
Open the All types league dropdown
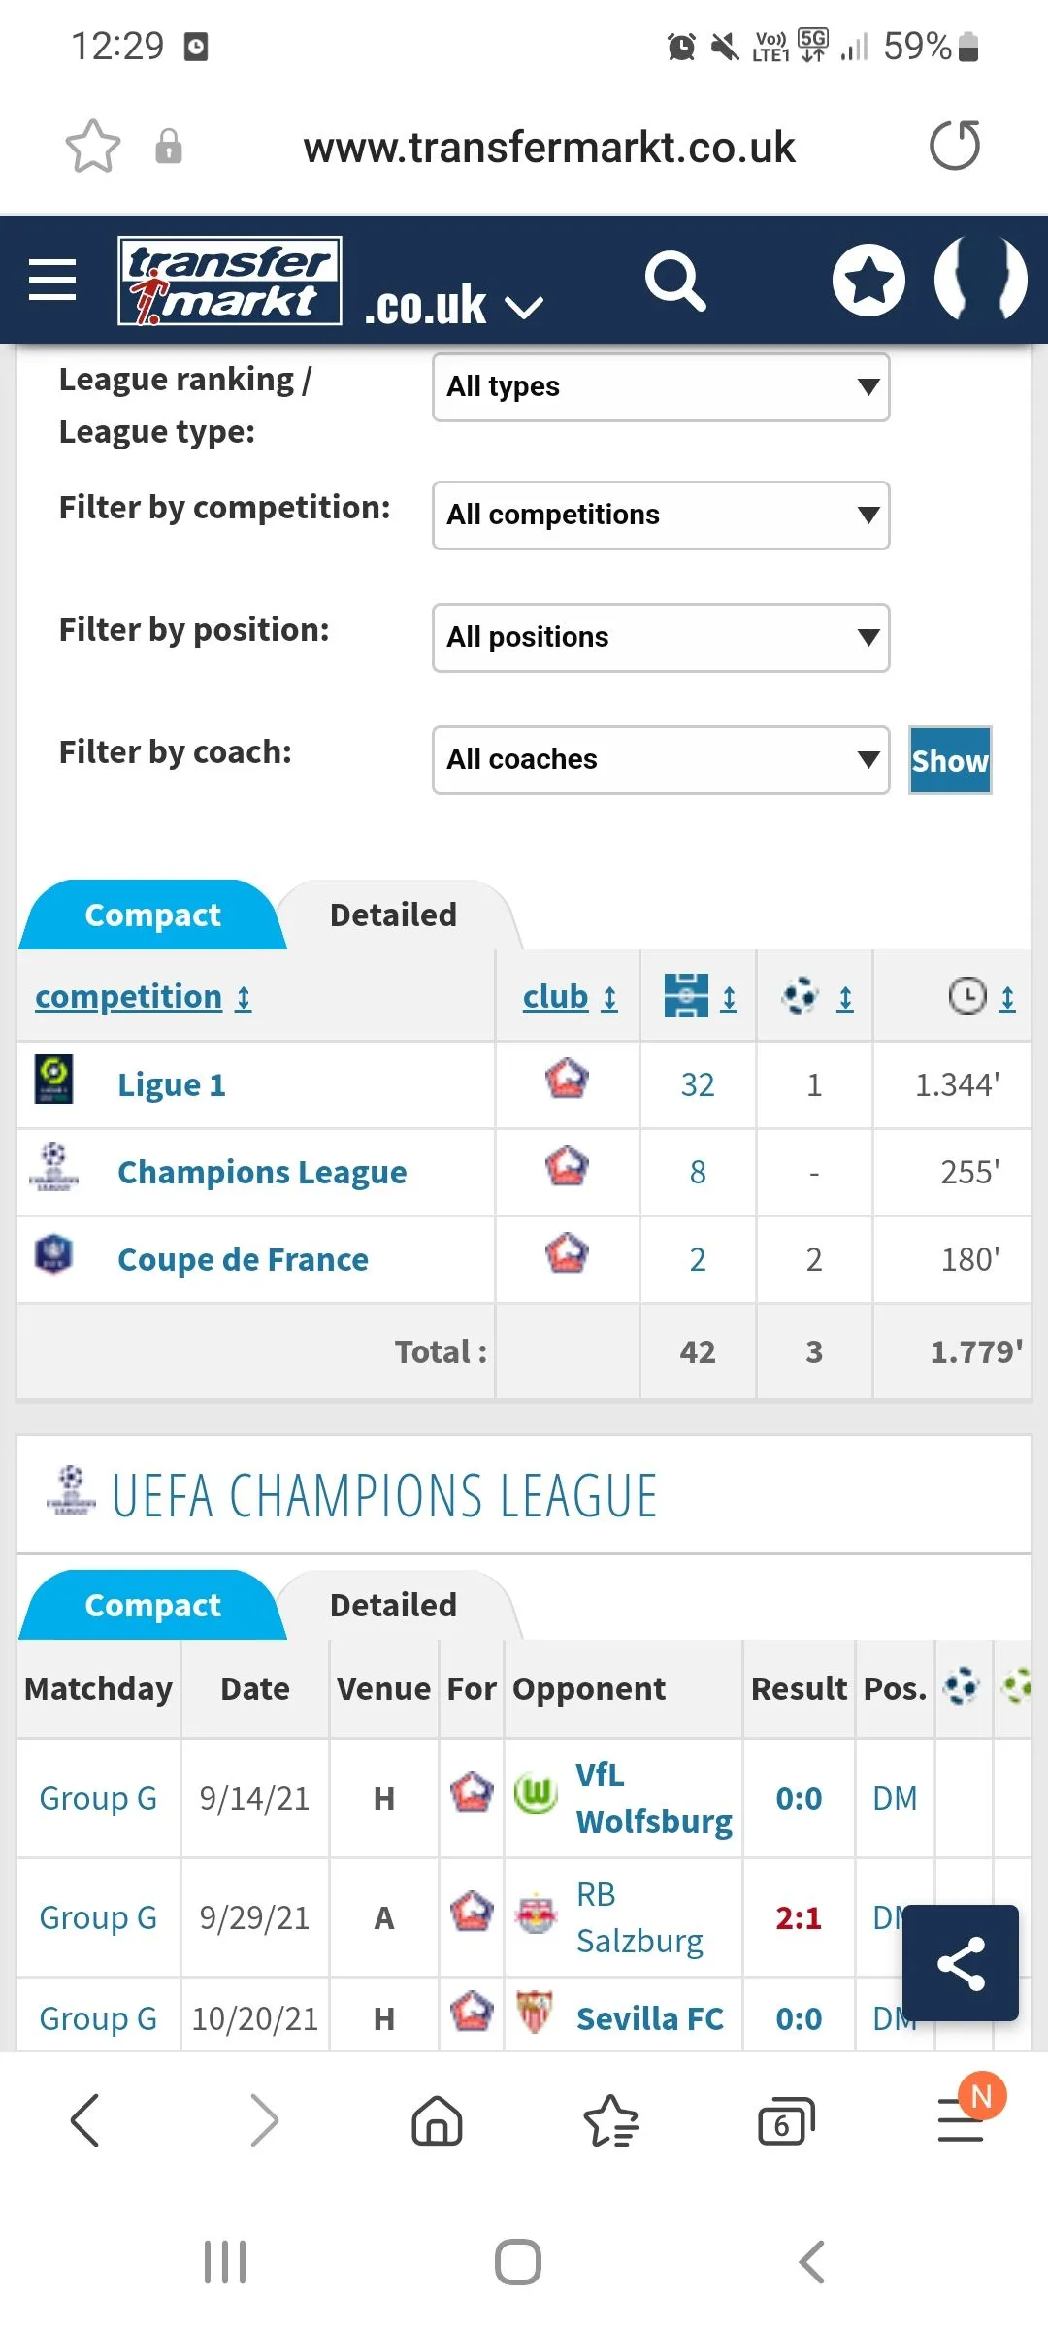661,386
